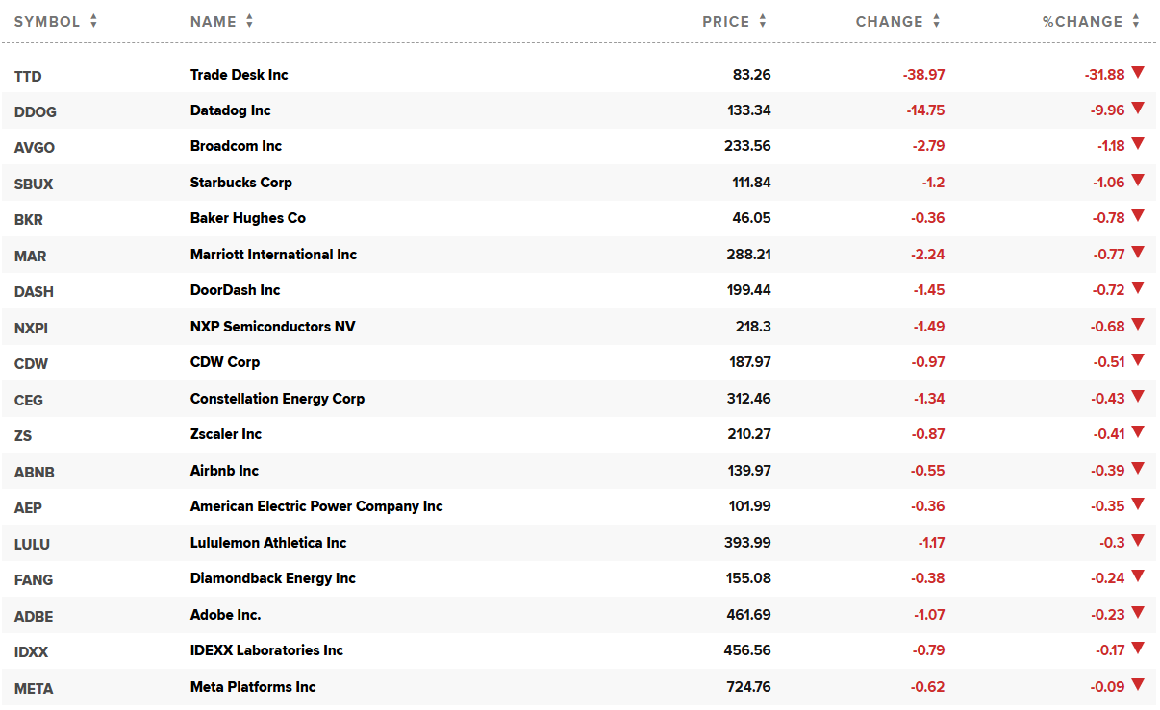Select the Baker Hughes Co name
Screen dimensions: 1160x710
point(248,218)
